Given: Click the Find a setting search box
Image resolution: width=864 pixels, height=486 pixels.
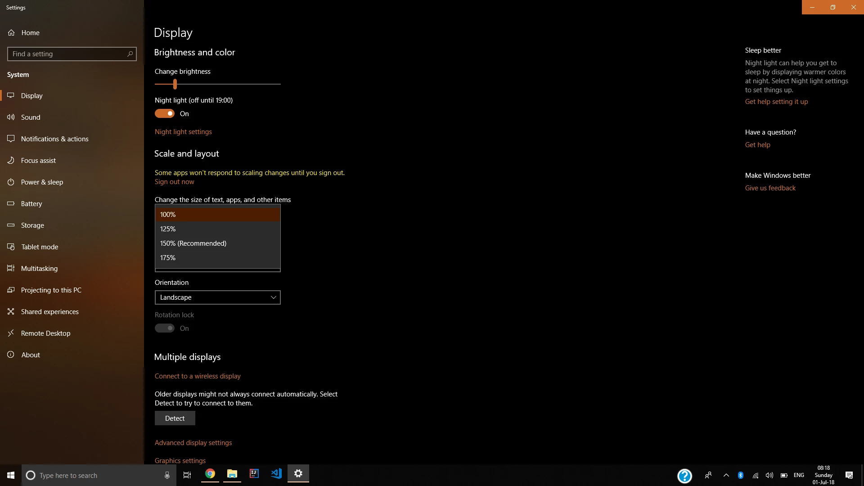Looking at the screenshot, I should tap(67, 54).
